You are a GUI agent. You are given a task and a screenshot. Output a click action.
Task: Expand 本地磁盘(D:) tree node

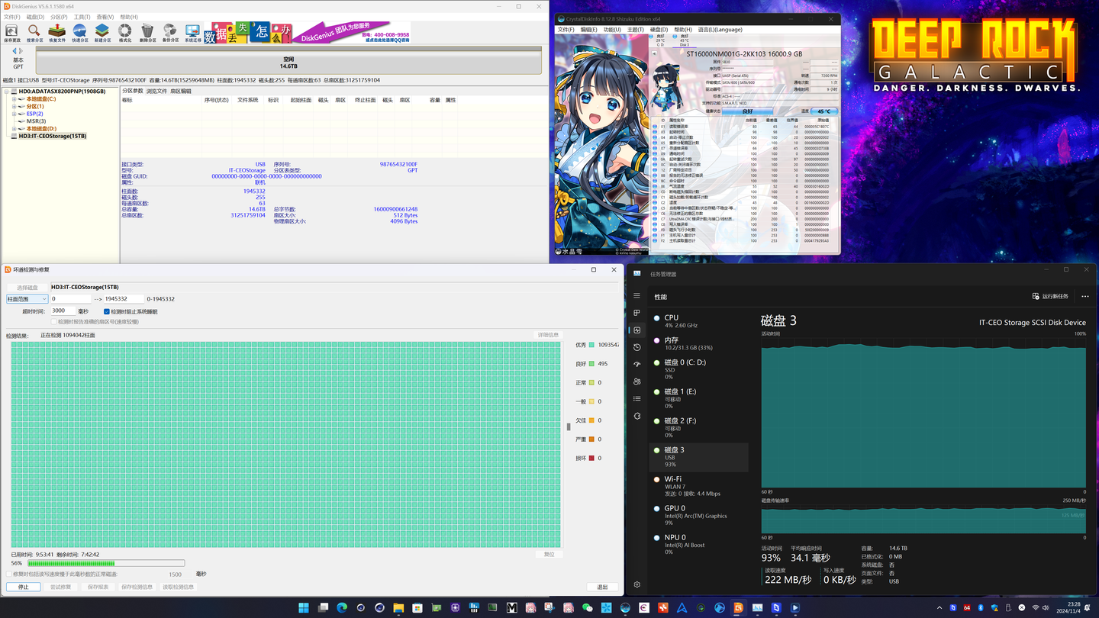(x=14, y=129)
